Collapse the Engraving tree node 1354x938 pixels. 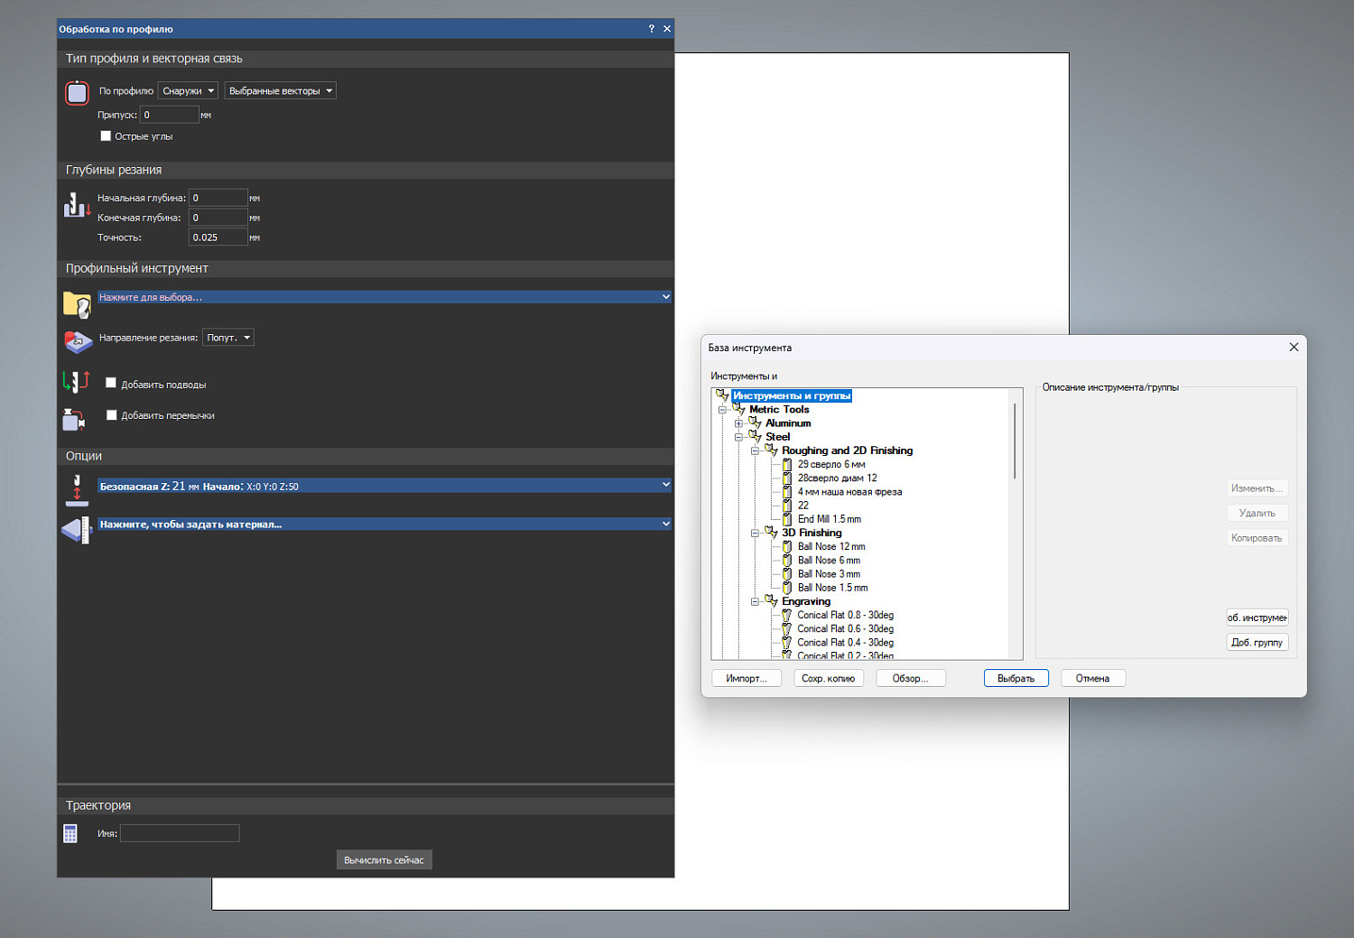(x=755, y=601)
